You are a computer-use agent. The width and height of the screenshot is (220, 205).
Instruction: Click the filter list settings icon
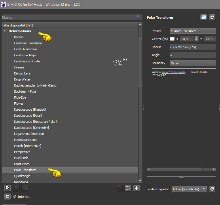(128, 188)
